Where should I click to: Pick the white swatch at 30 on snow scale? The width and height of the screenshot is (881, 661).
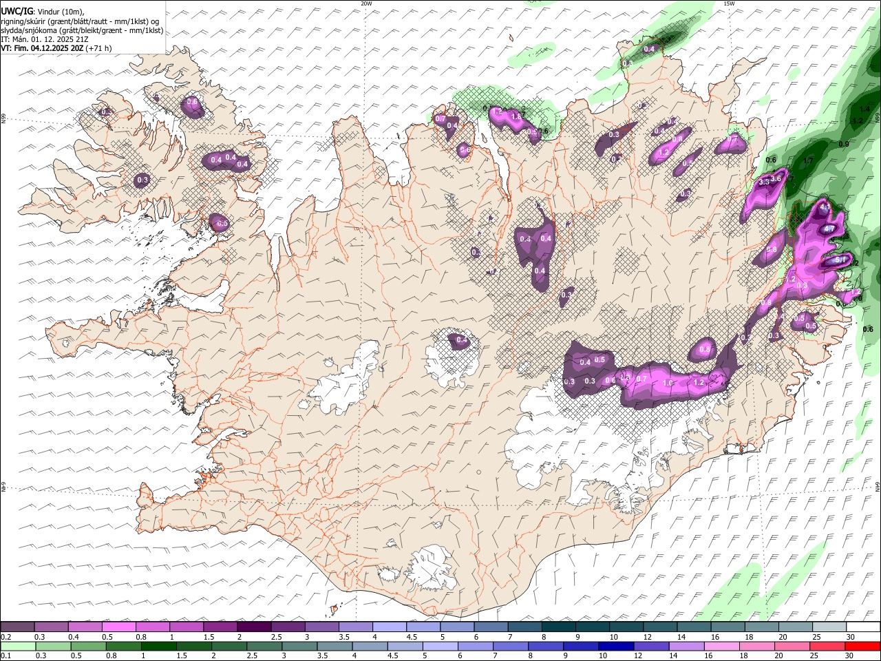[864, 627]
